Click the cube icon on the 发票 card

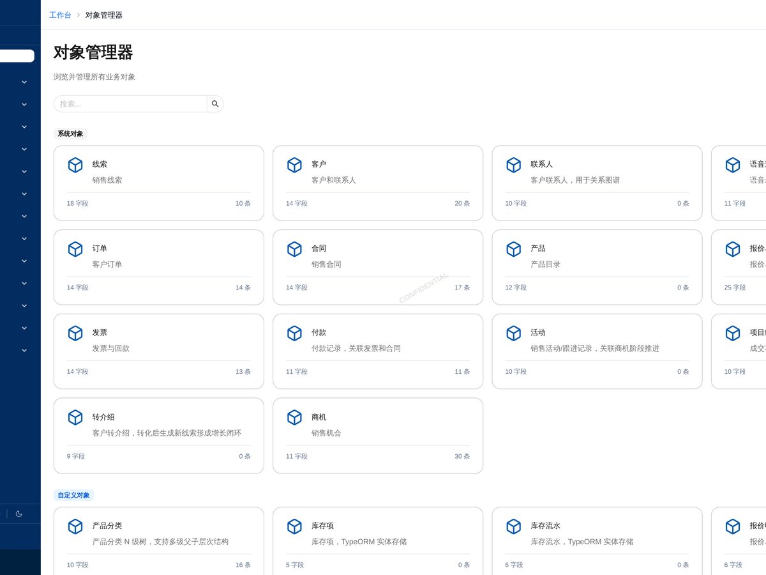click(75, 333)
